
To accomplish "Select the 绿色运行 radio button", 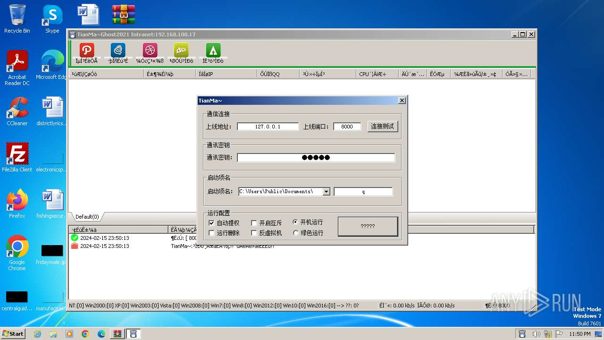I will (x=296, y=233).
